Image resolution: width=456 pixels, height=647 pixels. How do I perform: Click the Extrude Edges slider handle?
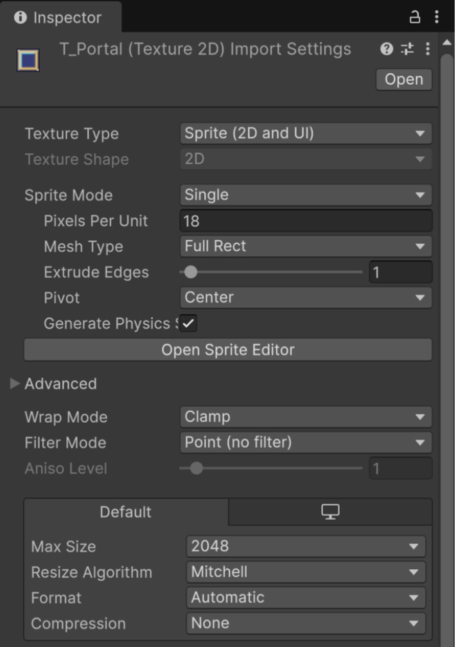[191, 272]
